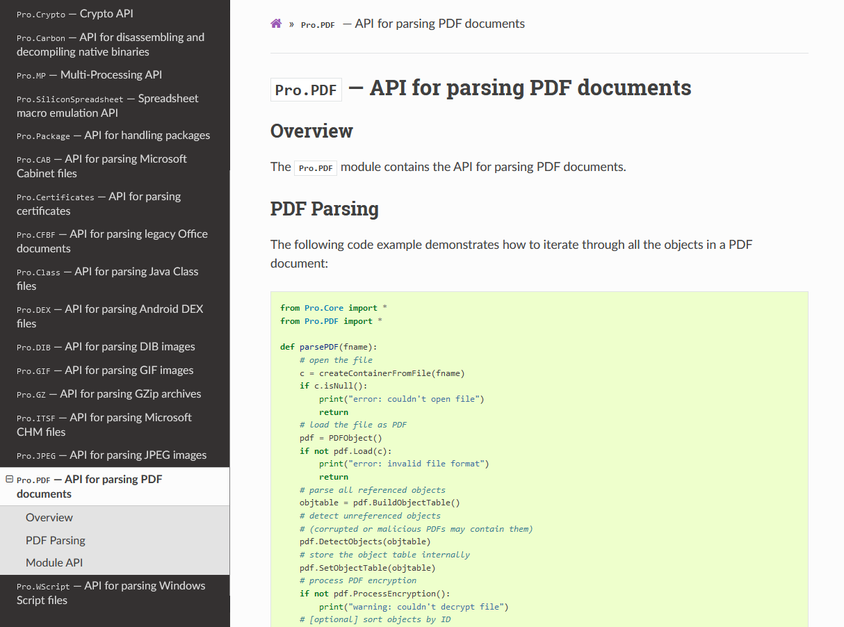Open Pro.GIF images API page
The width and height of the screenshot is (844, 627).
pos(115,370)
